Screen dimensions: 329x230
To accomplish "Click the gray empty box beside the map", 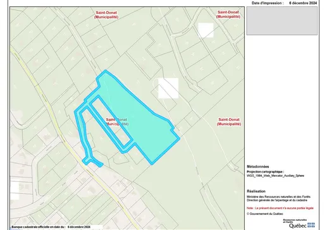I will coord(282,21).
